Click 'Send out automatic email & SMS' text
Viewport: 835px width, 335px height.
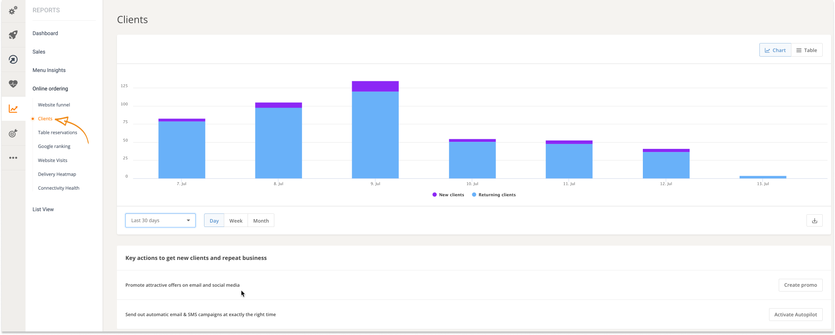pos(201,314)
